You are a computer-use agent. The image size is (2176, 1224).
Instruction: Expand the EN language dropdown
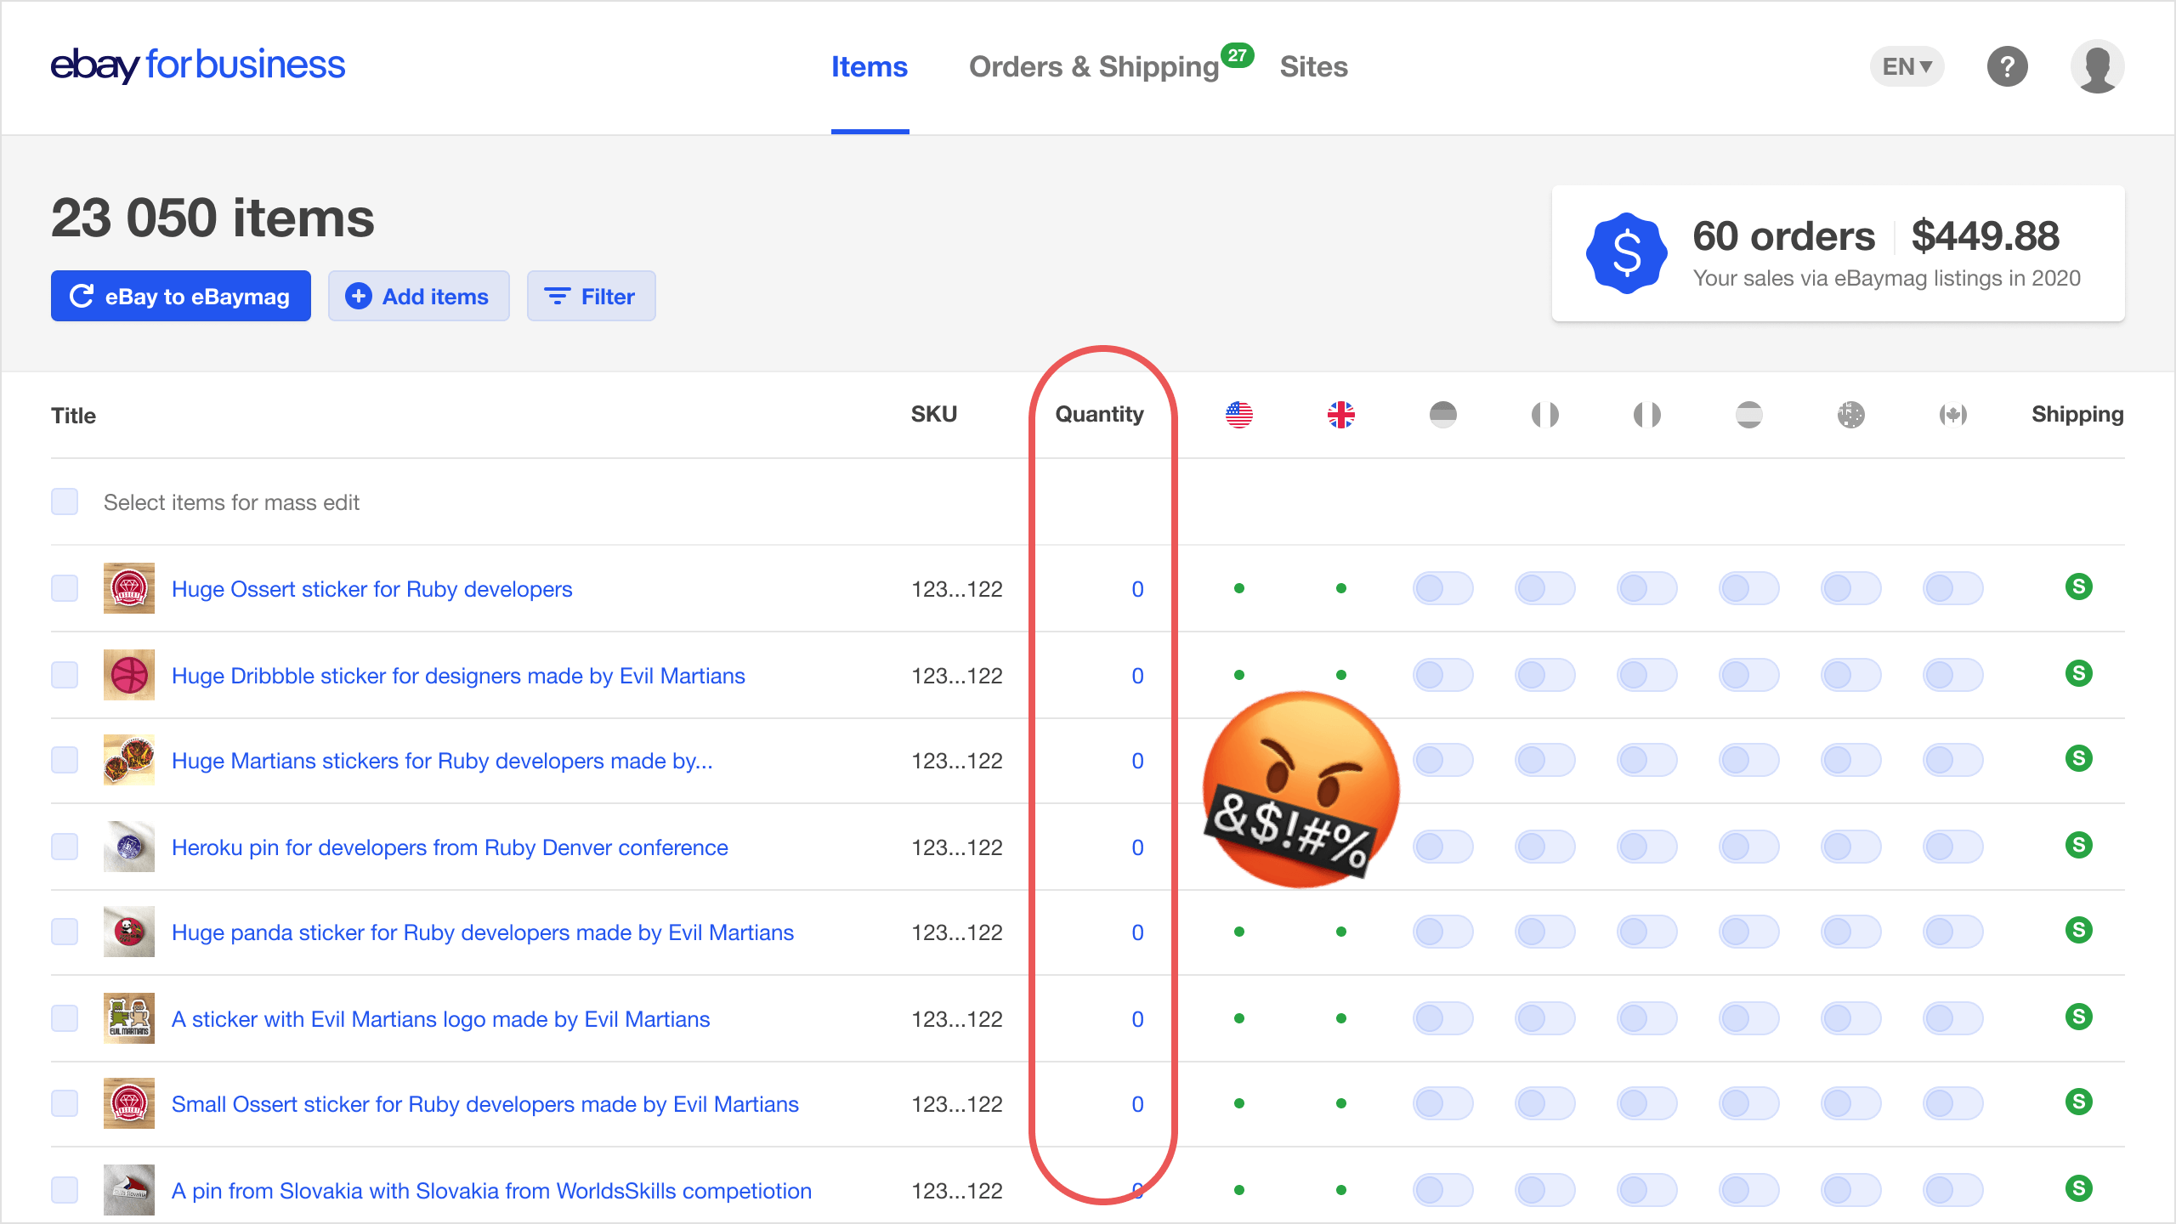[1910, 65]
